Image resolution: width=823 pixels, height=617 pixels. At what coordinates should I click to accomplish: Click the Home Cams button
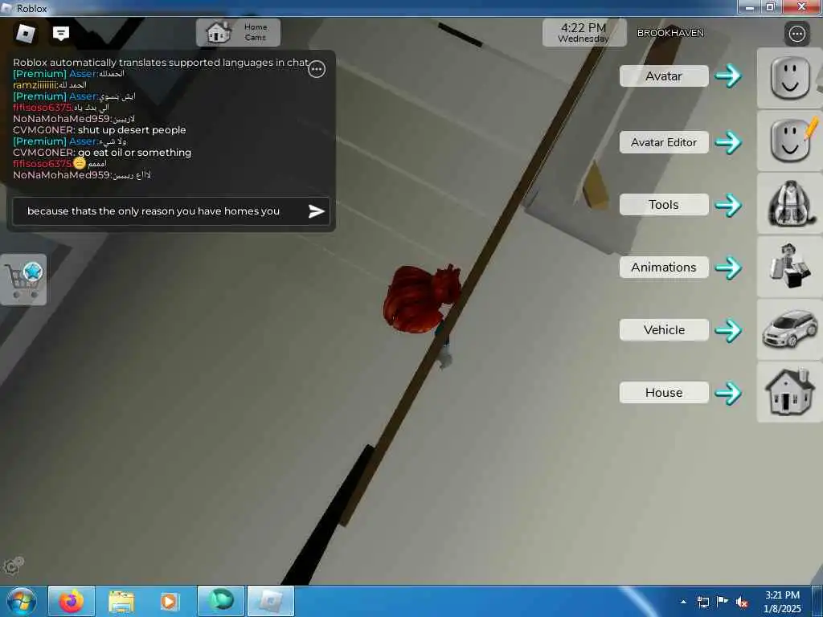[x=238, y=32]
